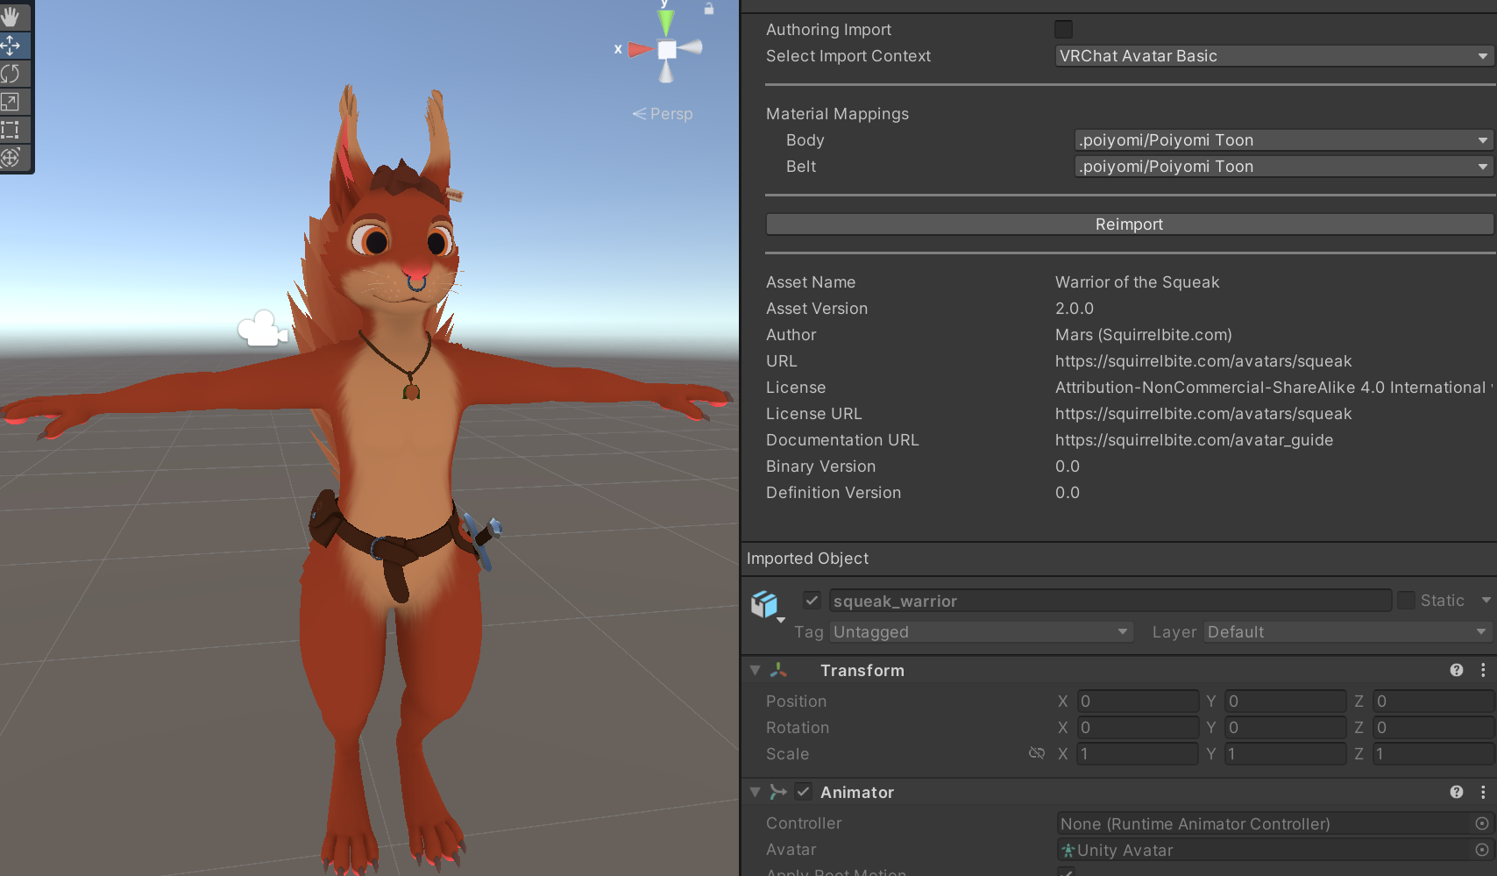Select the combined Transform tool
The width and height of the screenshot is (1497, 876).
click(x=11, y=158)
